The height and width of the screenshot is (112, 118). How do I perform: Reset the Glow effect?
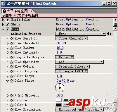coord(60,29)
